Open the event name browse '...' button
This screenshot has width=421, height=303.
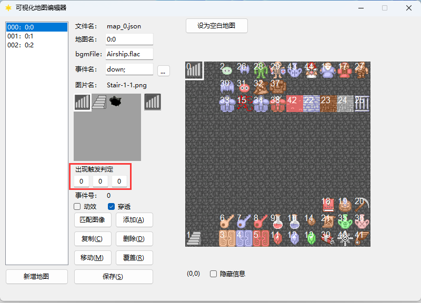coord(163,71)
